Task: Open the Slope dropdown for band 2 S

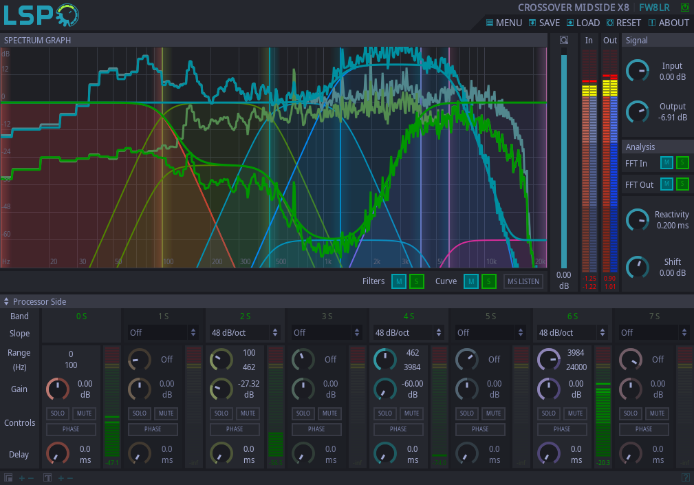Action: click(245, 332)
